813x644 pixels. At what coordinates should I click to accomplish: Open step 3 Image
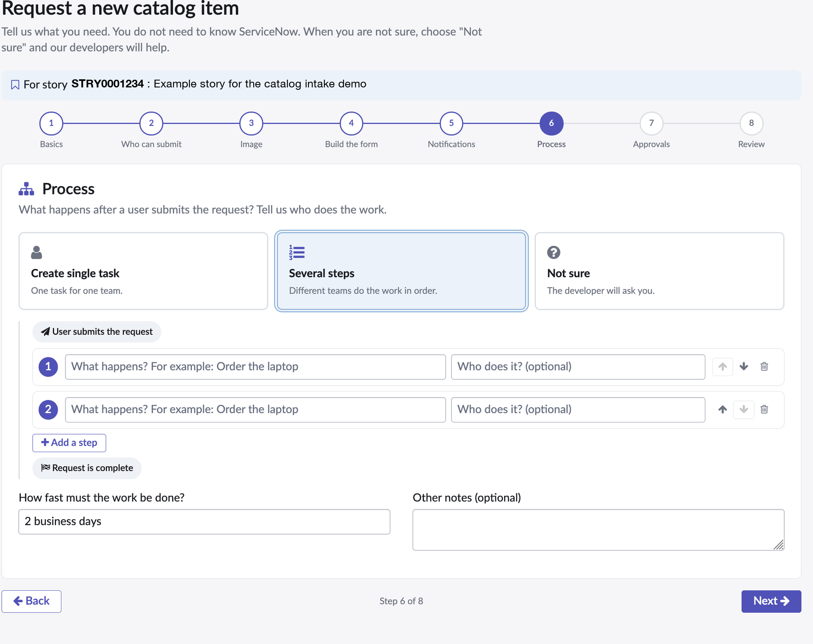tap(251, 123)
